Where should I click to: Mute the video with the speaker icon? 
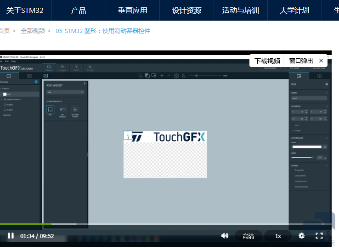(x=225, y=235)
